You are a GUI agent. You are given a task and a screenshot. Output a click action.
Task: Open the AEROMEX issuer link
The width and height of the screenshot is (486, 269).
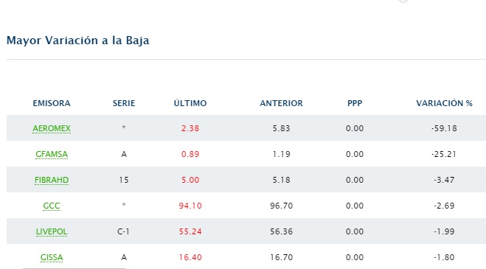pos(52,128)
